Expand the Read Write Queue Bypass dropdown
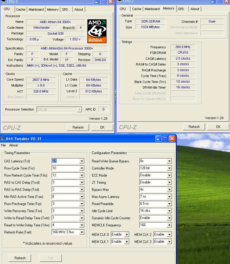Viewport: 230px width, 264px height. (x=169, y=161)
